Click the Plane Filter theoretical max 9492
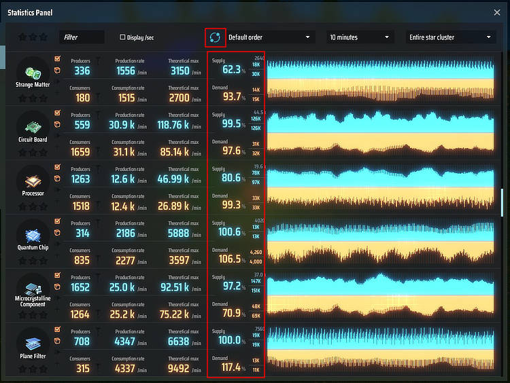 (178, 369)
